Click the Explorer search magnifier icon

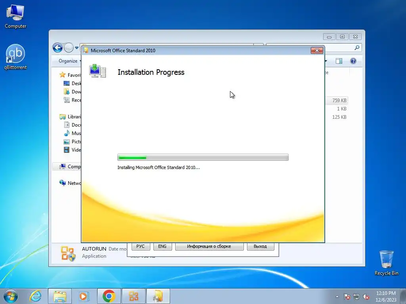tap(357, 47)
